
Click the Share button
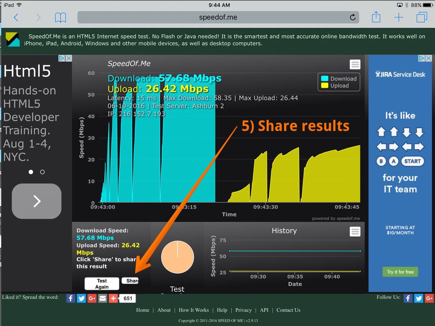click(x=130, y=281)
